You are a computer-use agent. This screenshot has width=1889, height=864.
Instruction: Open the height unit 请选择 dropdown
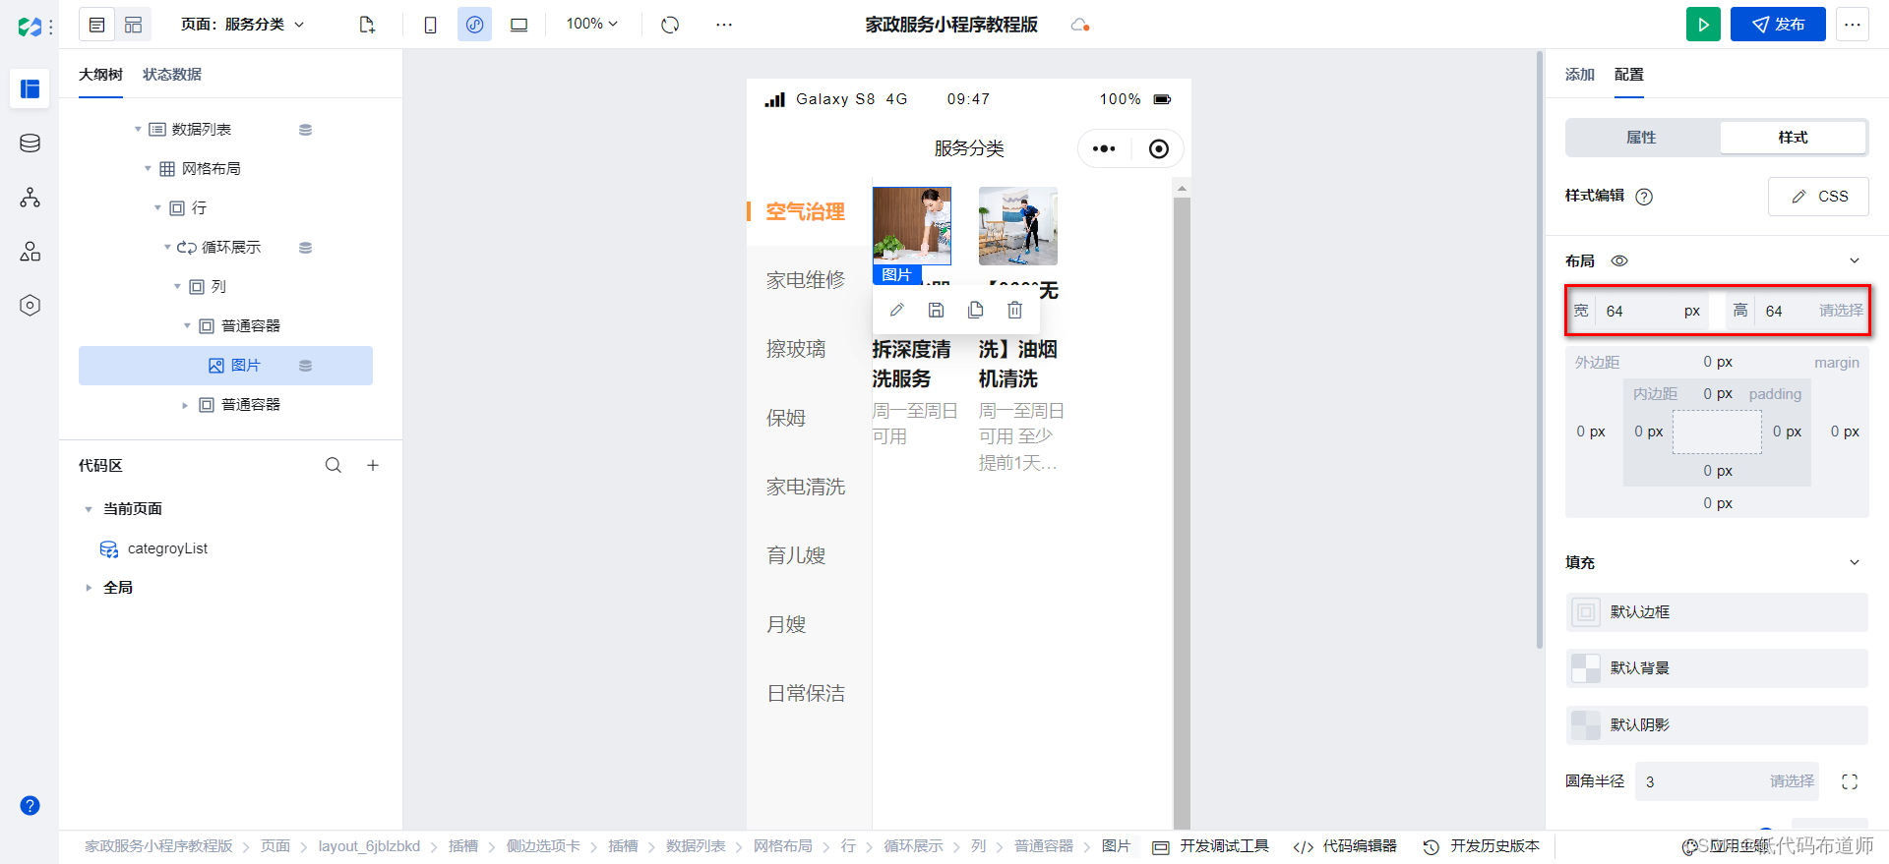point(1840,311)
